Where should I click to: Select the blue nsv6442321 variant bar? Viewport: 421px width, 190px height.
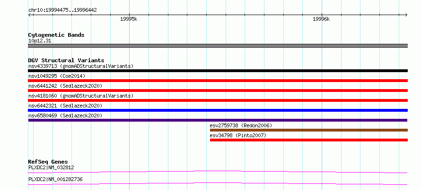click(218, 110)
